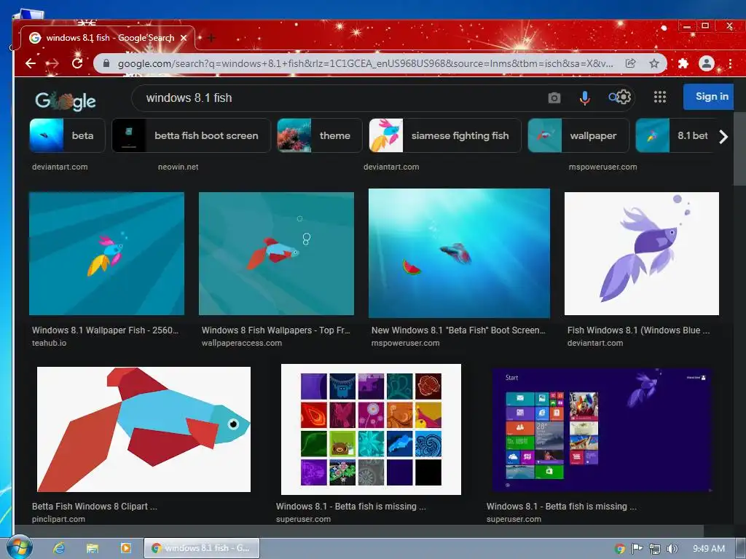Screen dimensions: 746x559
Task: Open the colorful tile grid image
Action: [371, 429]
